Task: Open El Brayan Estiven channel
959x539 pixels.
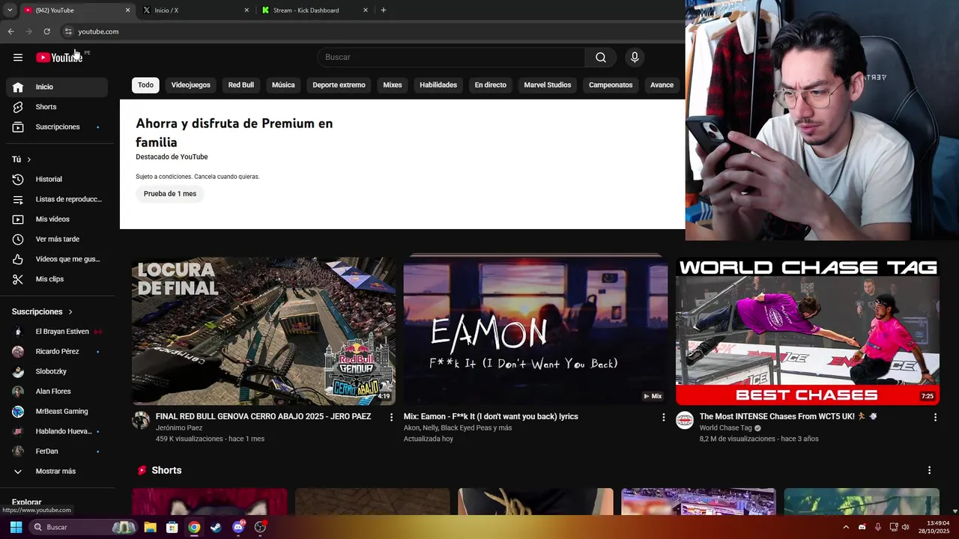Action: click(57, 332)
